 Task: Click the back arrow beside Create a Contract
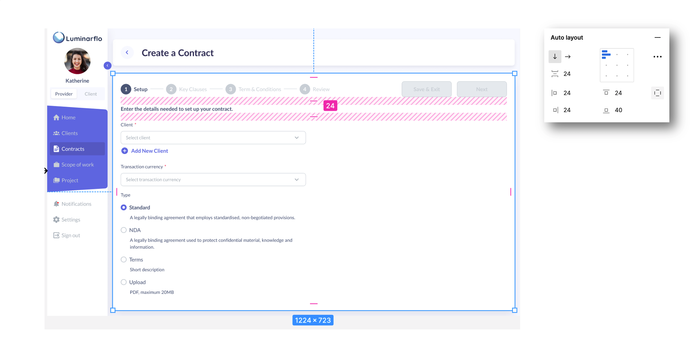click(127, 53)
